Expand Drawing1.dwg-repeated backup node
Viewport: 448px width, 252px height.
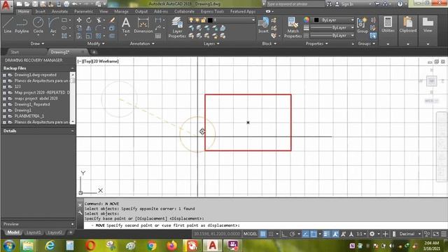(4, 75)
